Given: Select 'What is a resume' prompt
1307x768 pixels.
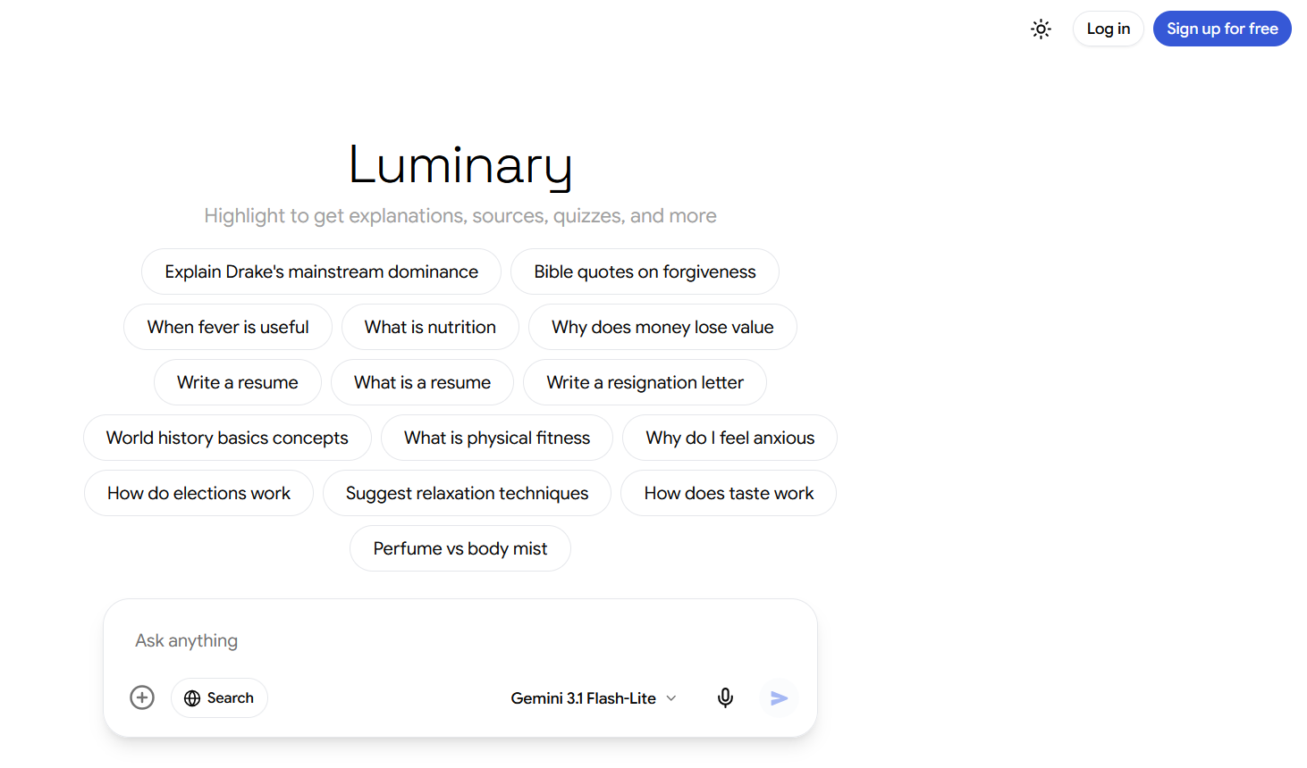Looking at the screenshot, I should (422, 382).
